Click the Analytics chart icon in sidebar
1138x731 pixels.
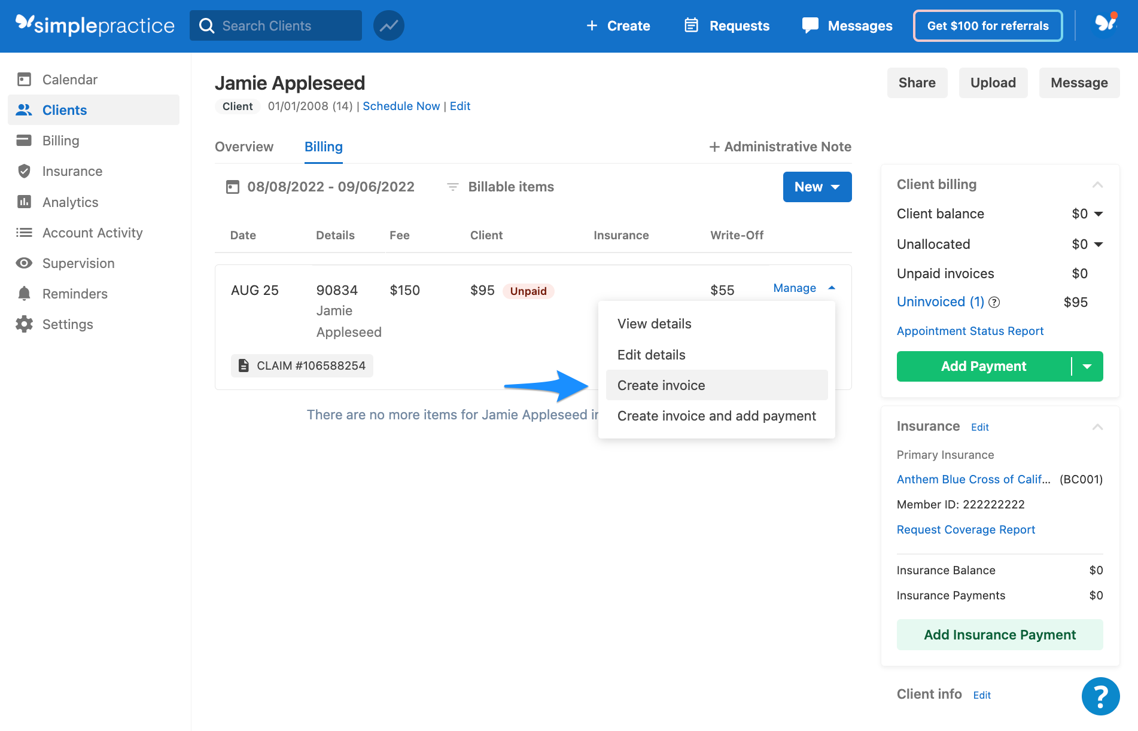24,202
